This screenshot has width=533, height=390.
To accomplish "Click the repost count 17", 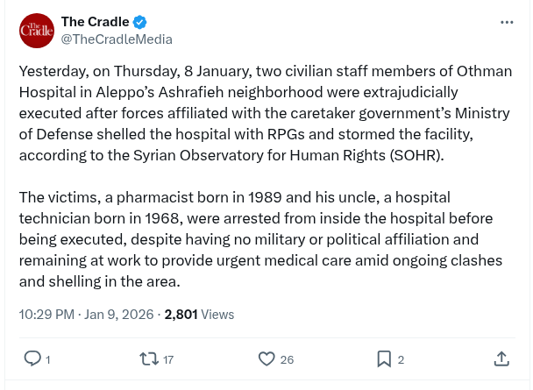I will (168, 359).
